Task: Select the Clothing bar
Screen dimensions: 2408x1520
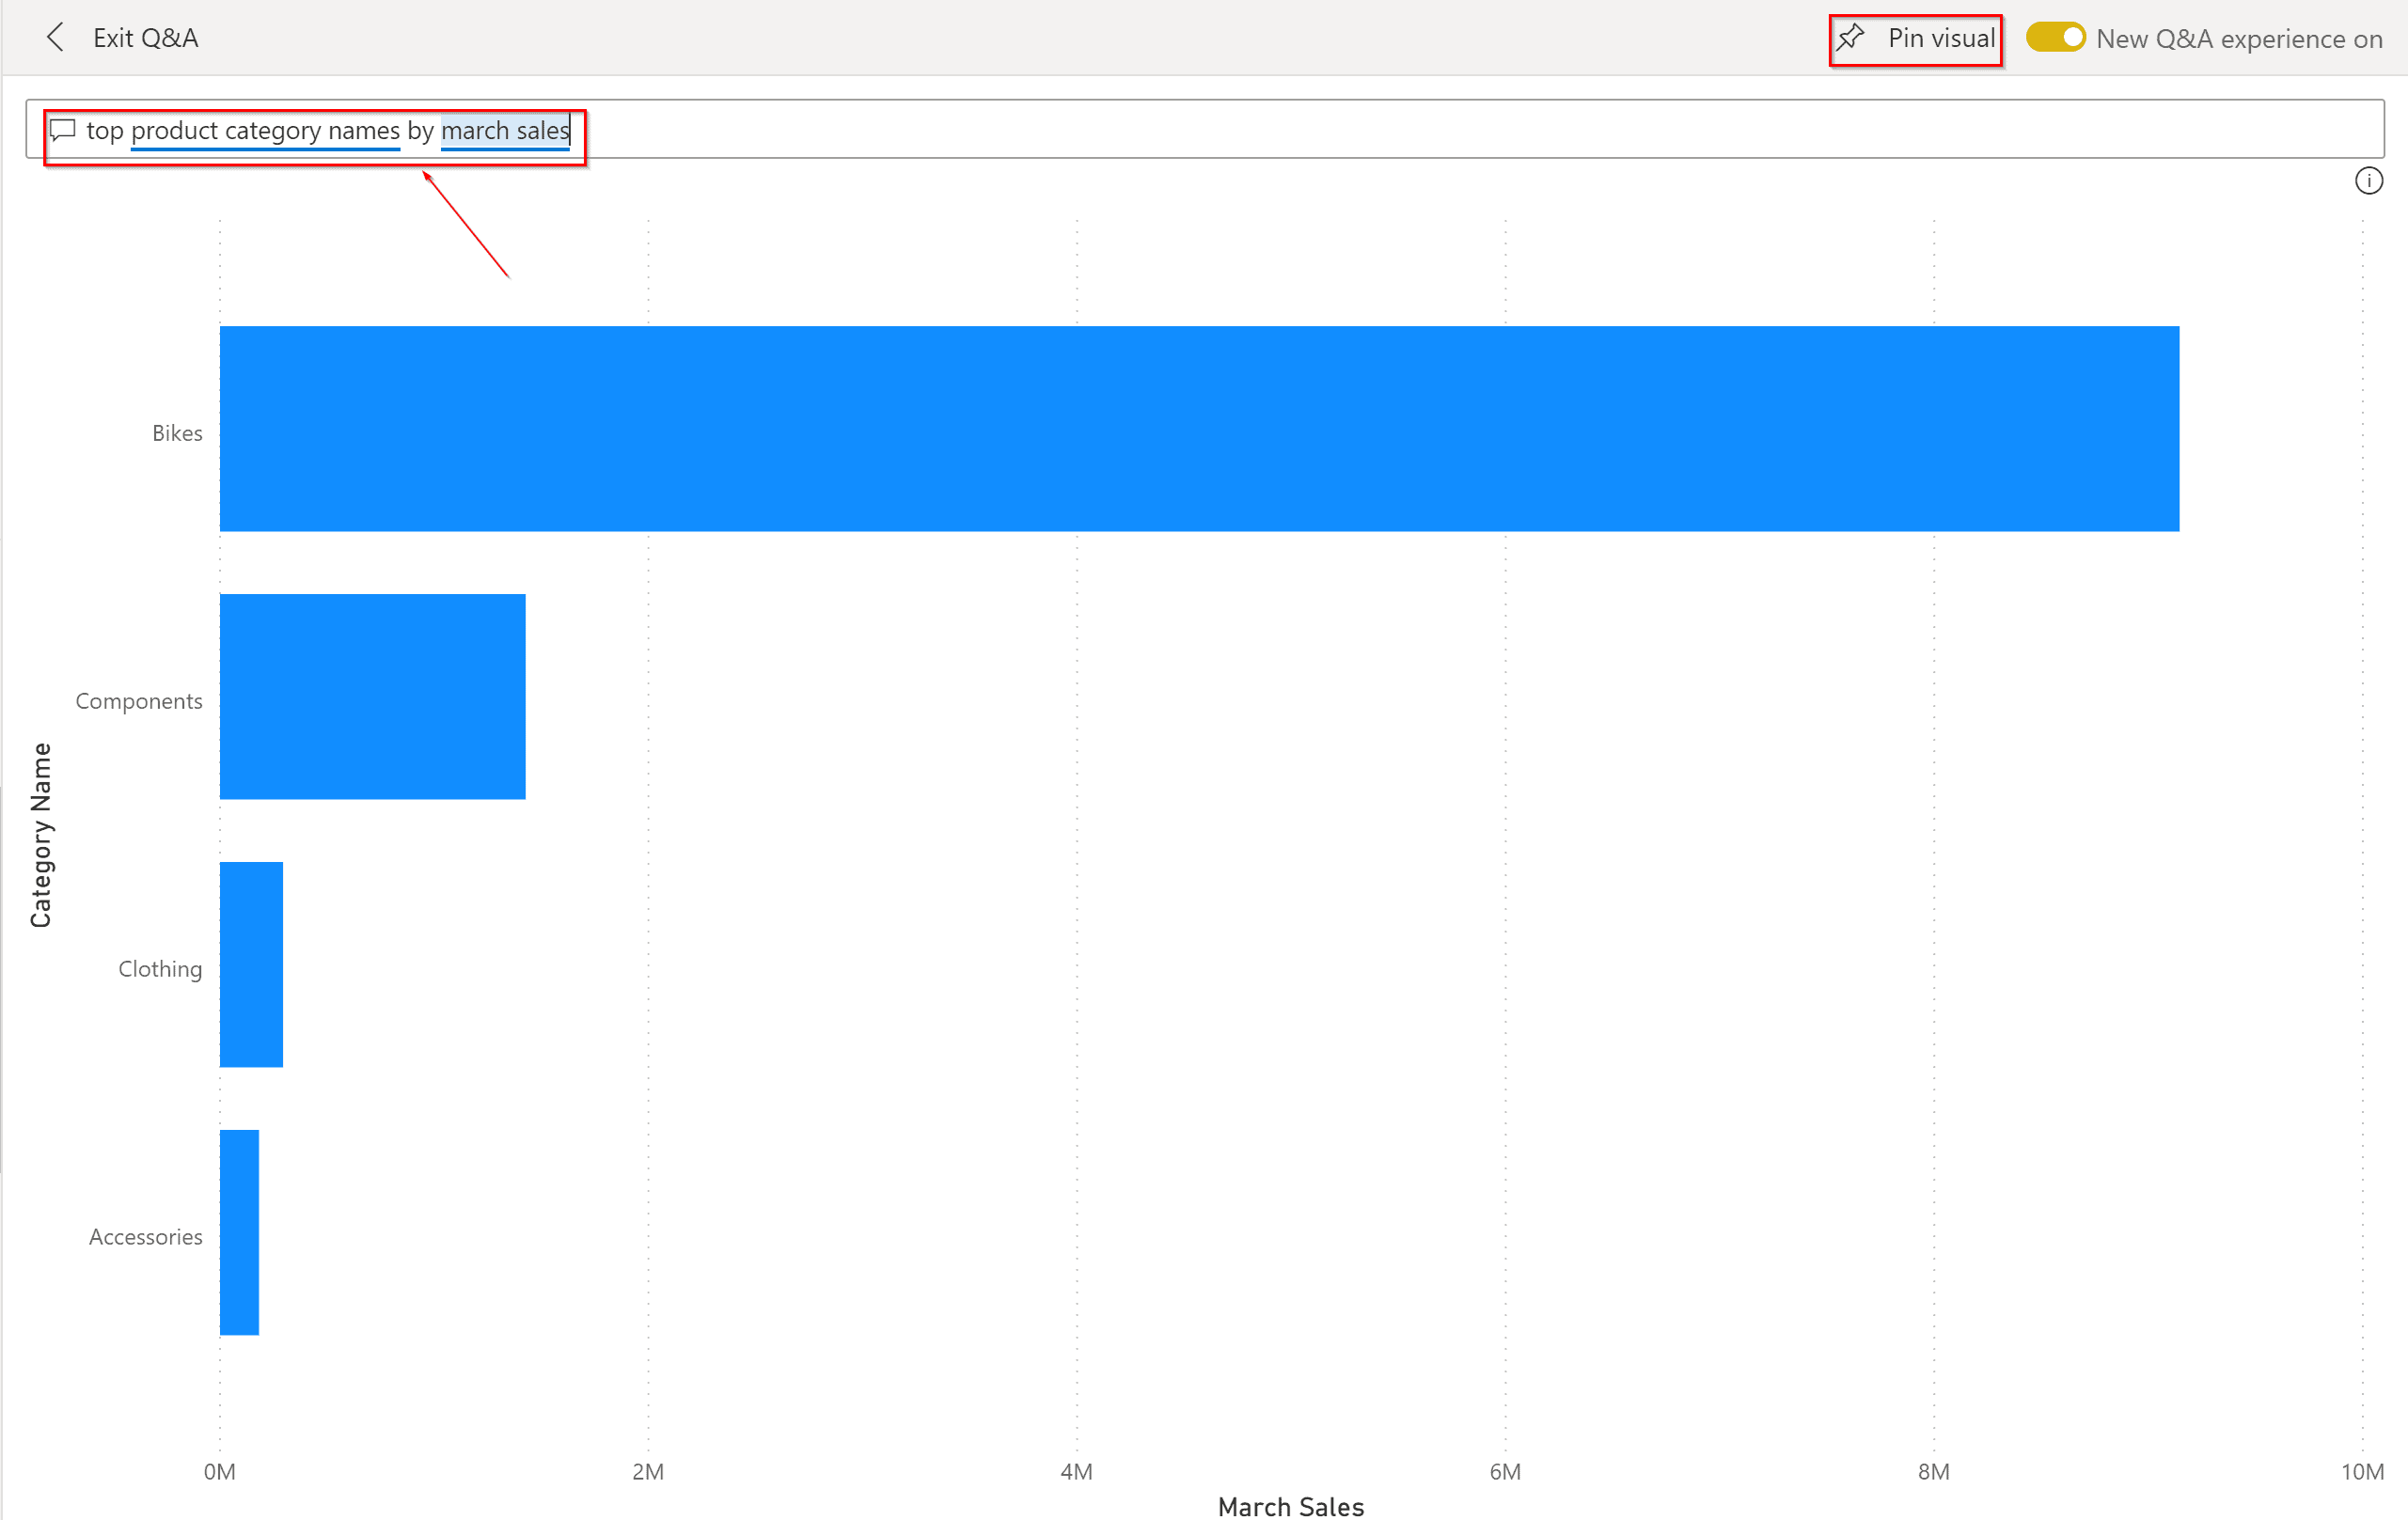Action: pos(251,965)
